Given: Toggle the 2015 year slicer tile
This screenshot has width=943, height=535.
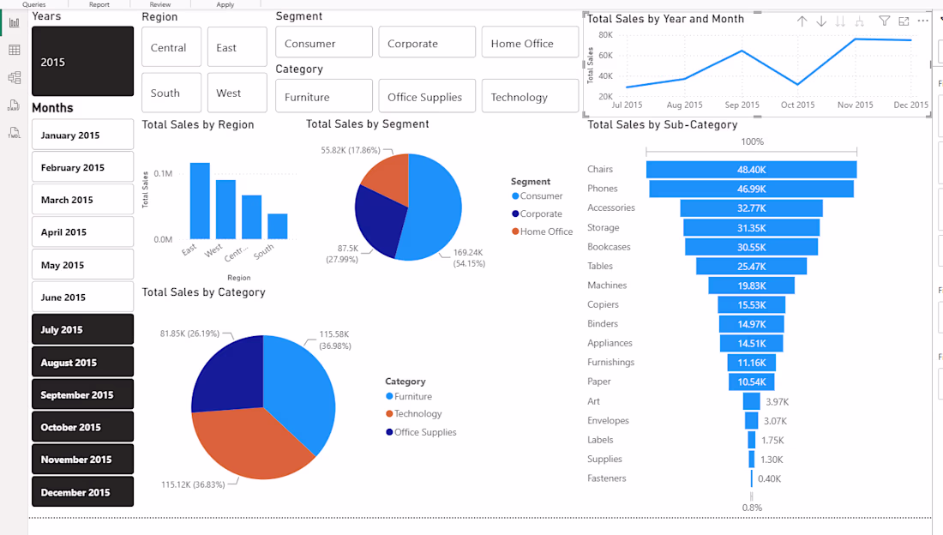Looking at the screenshot, I should [83, 62].
